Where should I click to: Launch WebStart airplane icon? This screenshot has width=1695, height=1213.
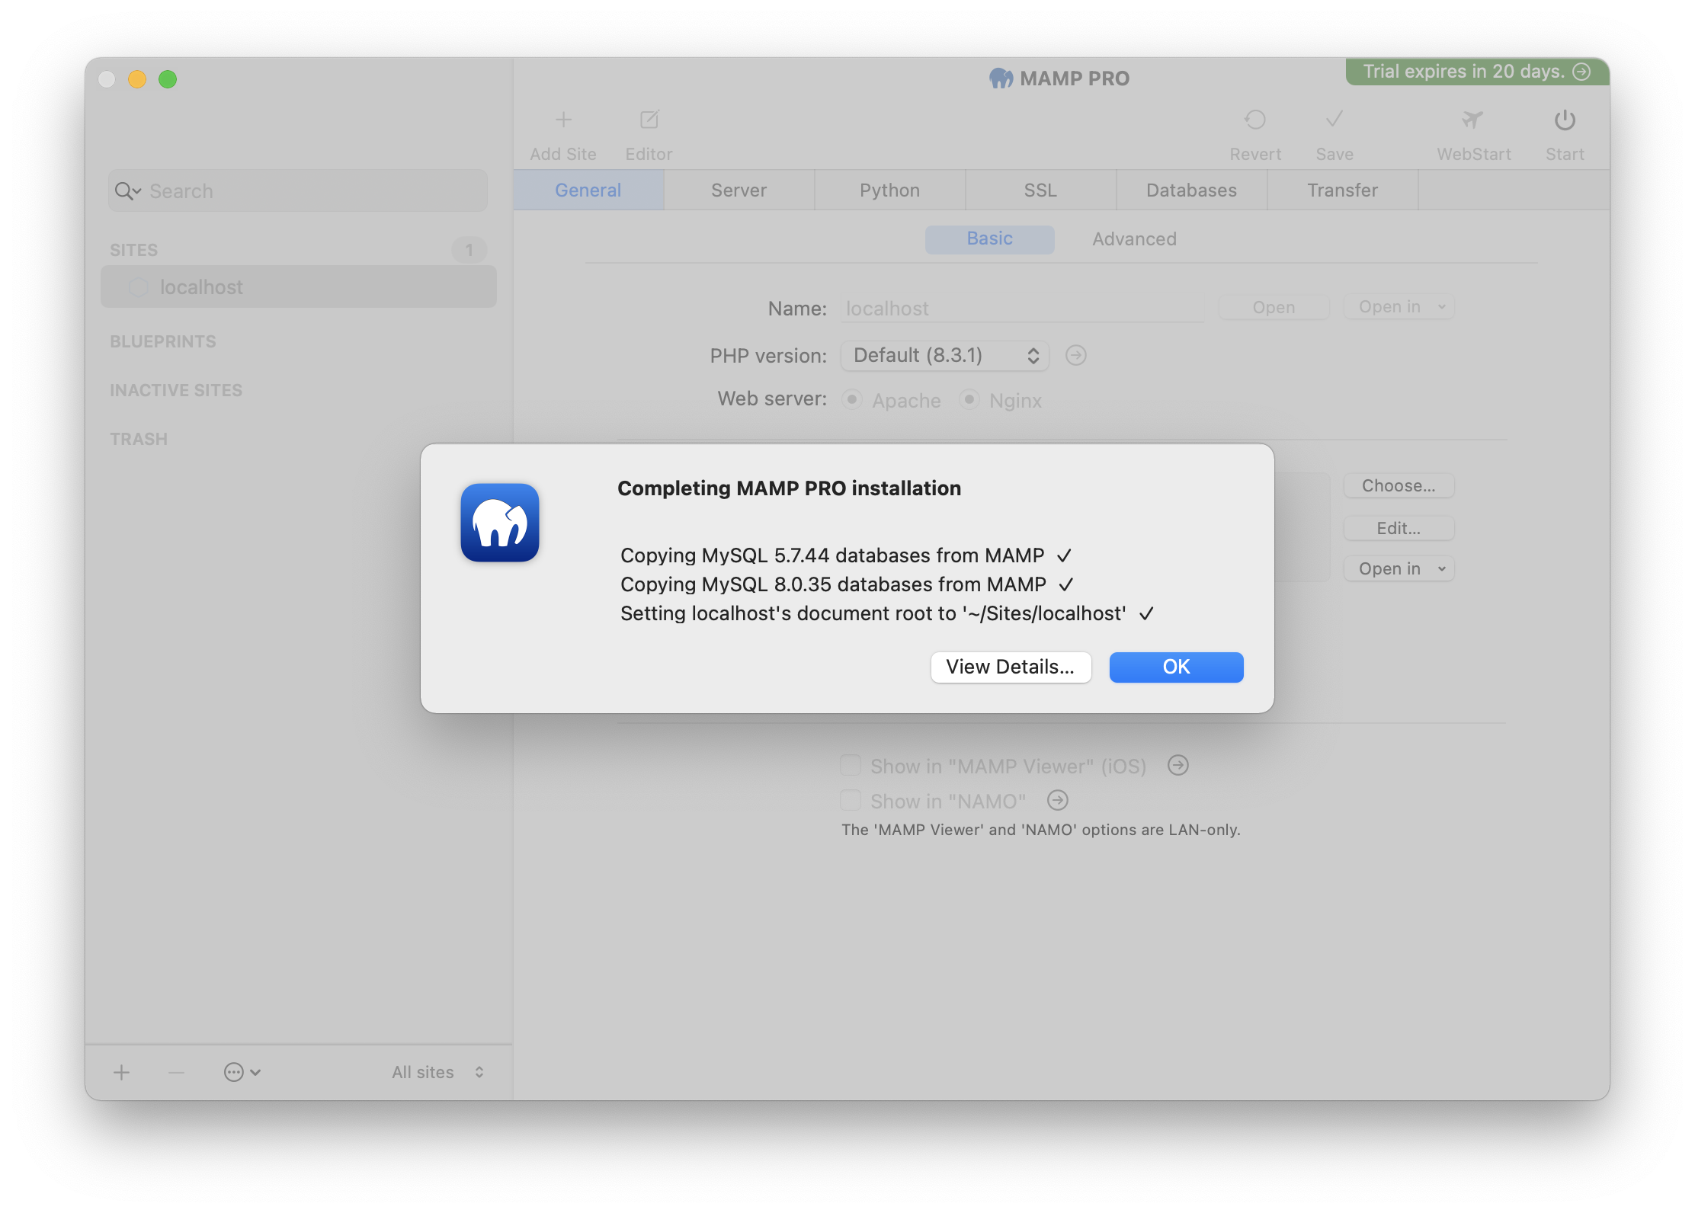pyautogui.click(x=1472, y=120)
